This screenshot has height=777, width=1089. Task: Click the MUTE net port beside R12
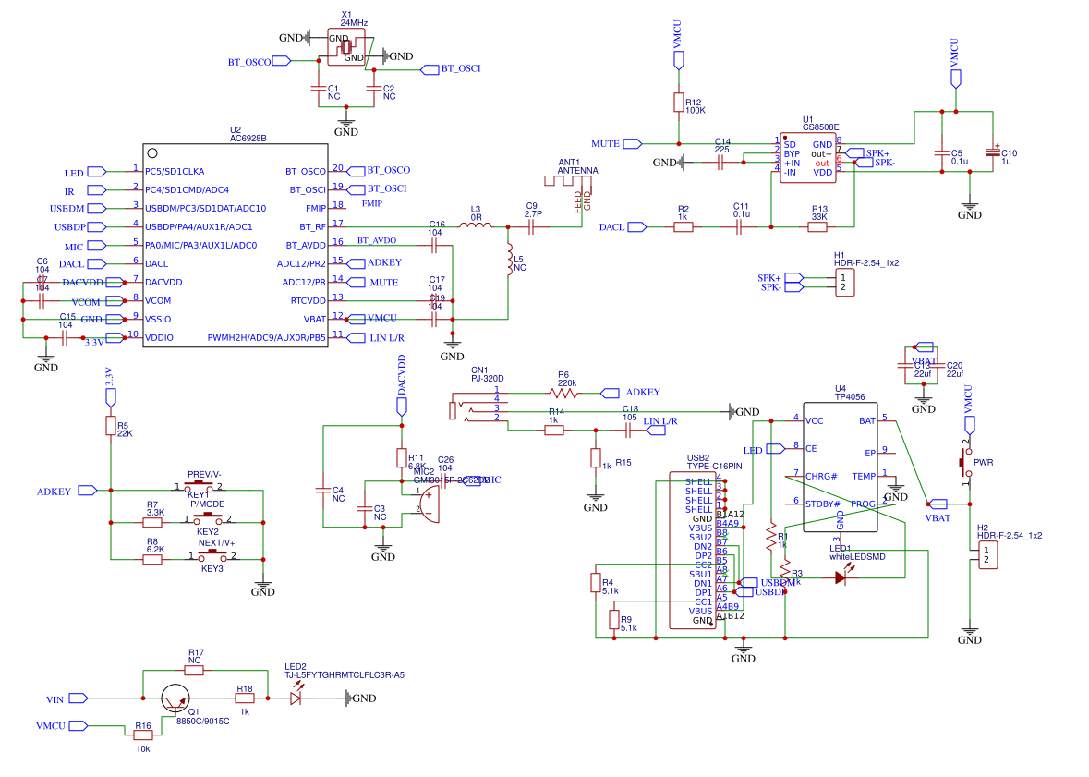click(632, 144)
